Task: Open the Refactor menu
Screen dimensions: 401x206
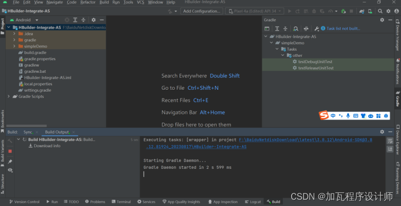Action: point(88,2)
